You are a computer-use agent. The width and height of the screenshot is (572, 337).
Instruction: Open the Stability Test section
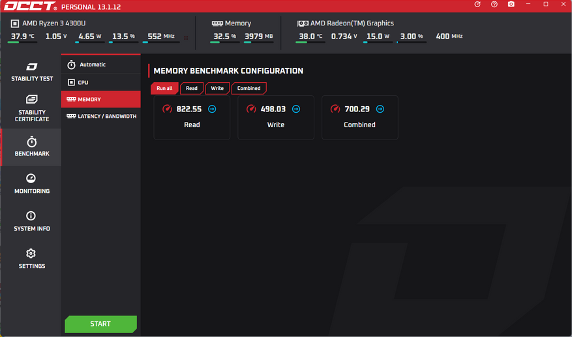pyautogui.click(x=32, y=72)
